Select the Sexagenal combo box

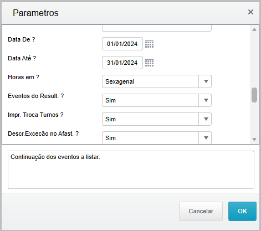[x=157, y=81]
